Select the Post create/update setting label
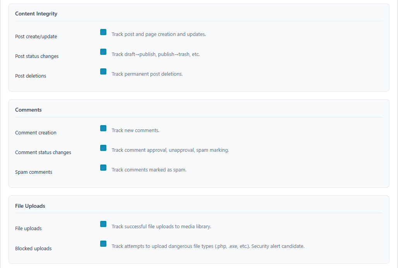The image size is (398, 268). click(x=36, y=36)
